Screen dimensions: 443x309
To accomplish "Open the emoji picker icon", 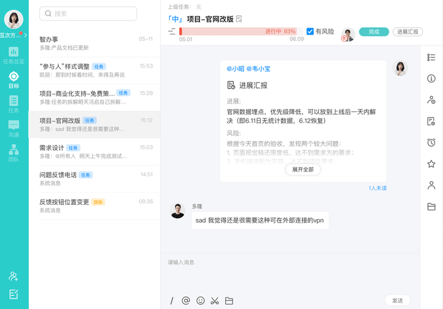I will pos(201,300).
